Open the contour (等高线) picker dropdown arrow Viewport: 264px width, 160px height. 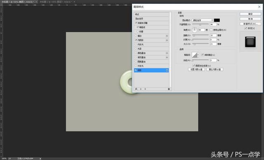click(x=198, y=55)
